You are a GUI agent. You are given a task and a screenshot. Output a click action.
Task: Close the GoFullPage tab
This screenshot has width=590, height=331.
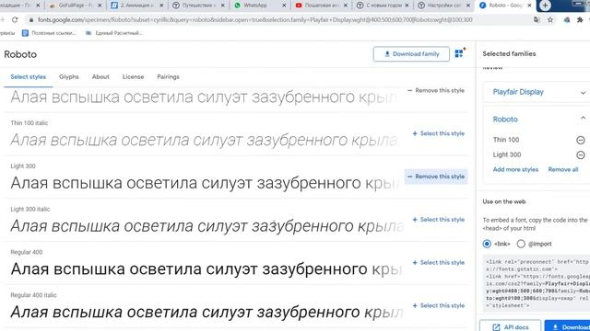click(100, 6)
